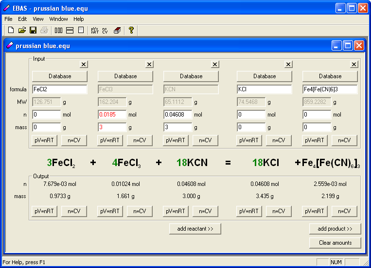Click input n=CV button under KCN
Image resolution: width=371 pixels, height=268 pixels.
[205, 140]
